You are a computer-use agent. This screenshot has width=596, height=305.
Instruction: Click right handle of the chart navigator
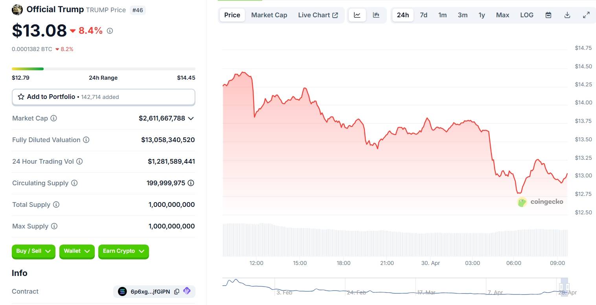567,287
